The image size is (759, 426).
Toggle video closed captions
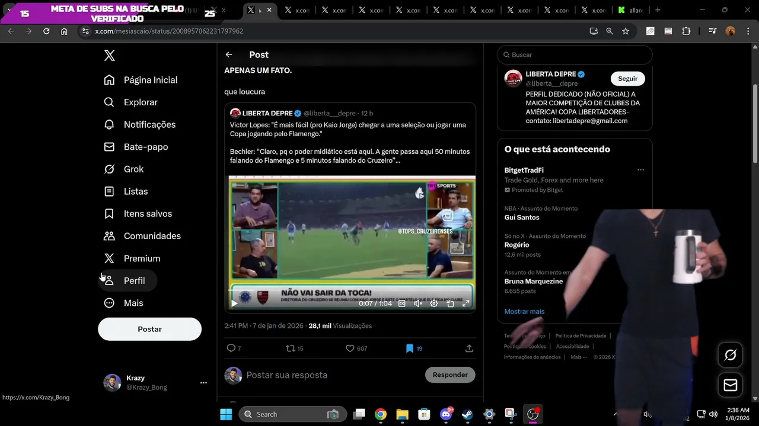point(402,304)
